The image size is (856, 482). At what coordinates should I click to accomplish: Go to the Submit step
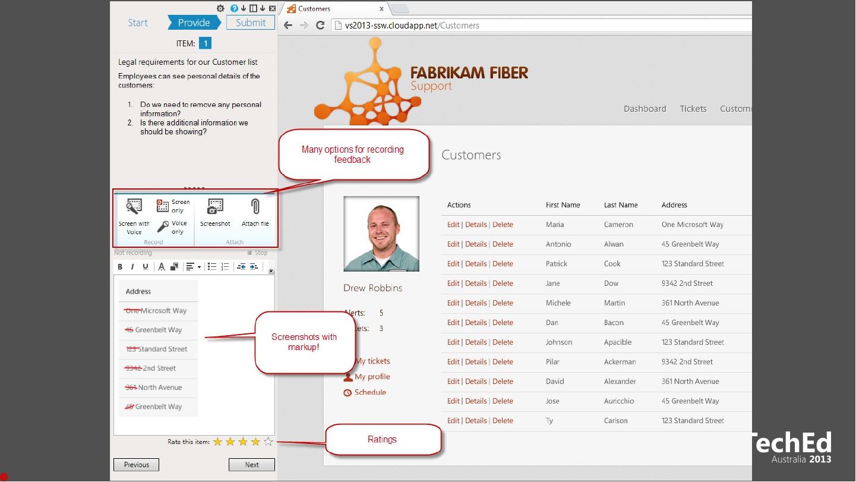click(x=251, y=23)
